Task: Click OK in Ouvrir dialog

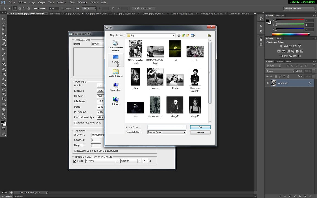Action: pos(200,127)
